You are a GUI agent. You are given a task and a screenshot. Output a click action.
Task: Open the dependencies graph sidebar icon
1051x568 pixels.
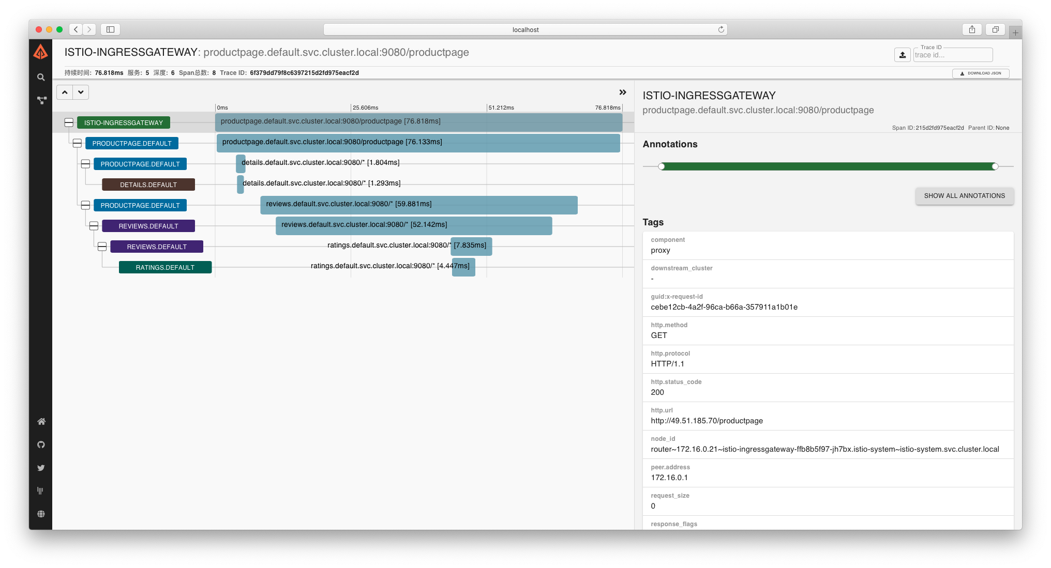pos(42,100)
